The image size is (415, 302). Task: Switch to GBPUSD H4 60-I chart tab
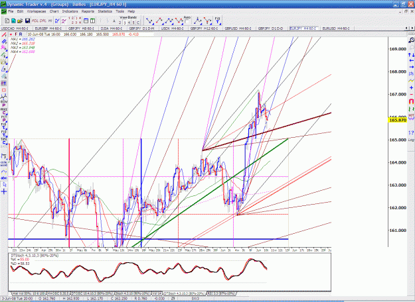238,28
